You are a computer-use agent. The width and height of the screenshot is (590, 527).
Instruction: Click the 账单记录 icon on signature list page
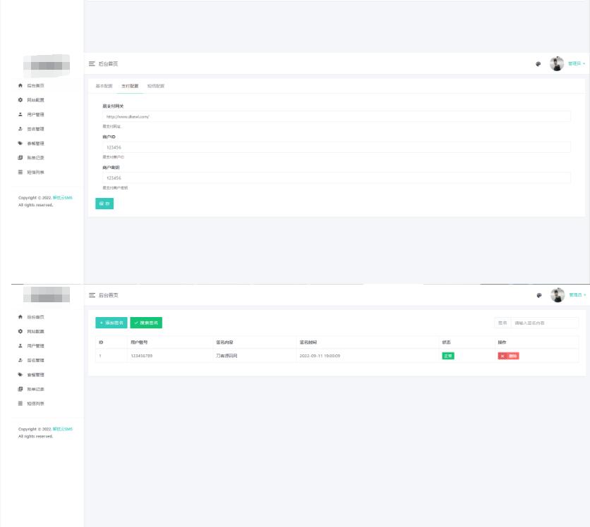point(20,389)
